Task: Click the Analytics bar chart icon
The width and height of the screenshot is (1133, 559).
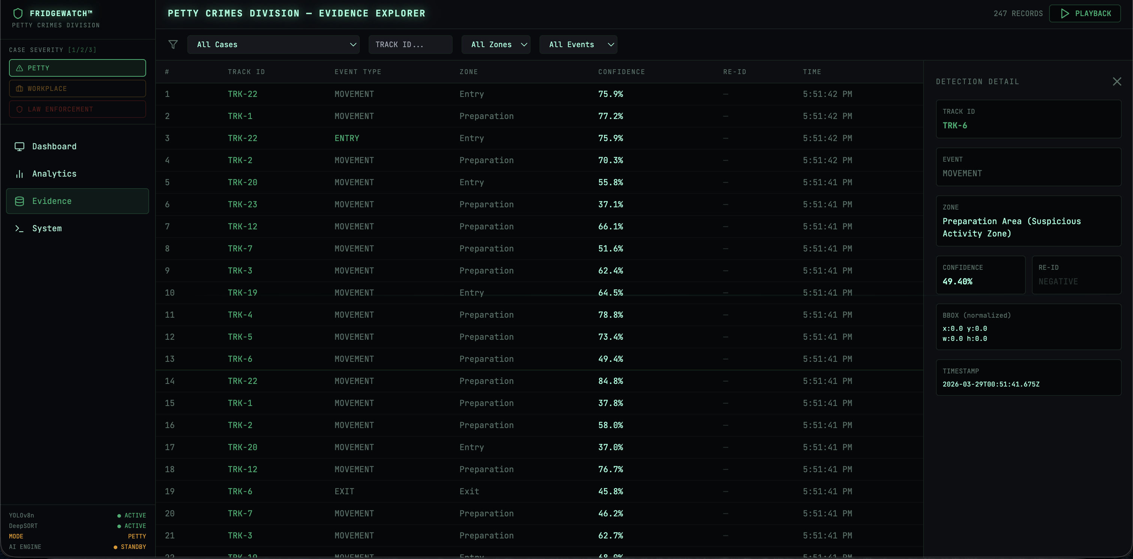Action: [x=19, y=174]
